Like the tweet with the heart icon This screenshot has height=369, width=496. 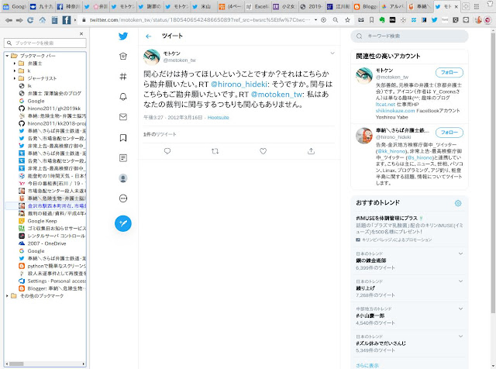coord(263,151)
